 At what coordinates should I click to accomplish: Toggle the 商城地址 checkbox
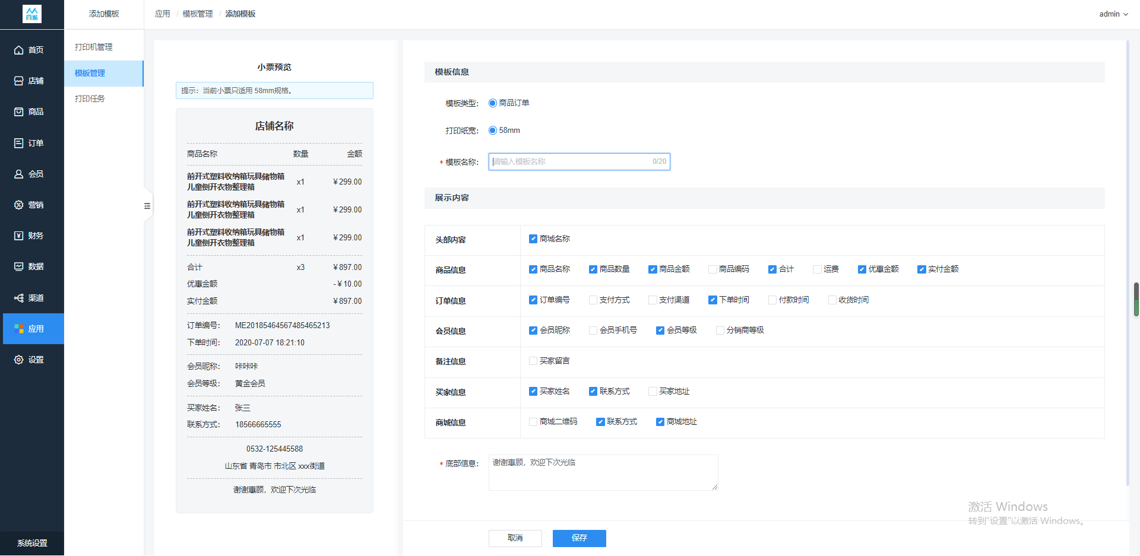tap(660, 422)
